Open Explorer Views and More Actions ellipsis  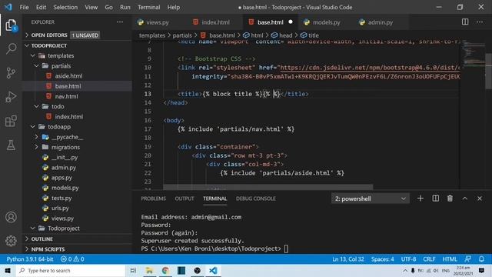click(120, 22)
